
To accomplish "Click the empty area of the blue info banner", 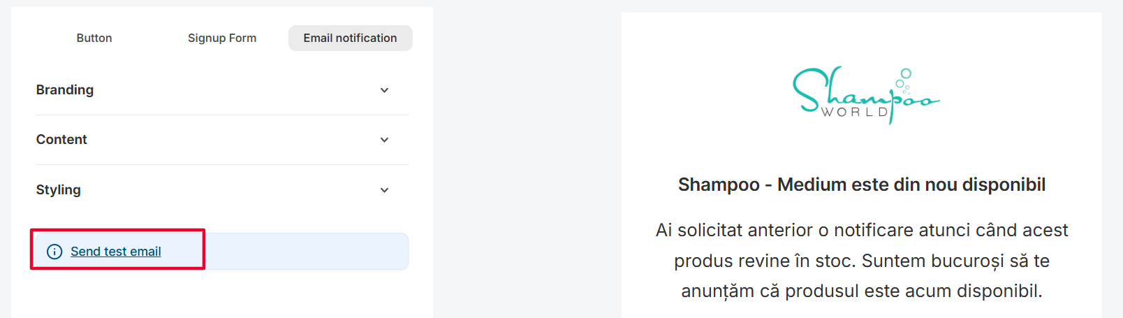I will click(x=307, y=252).
